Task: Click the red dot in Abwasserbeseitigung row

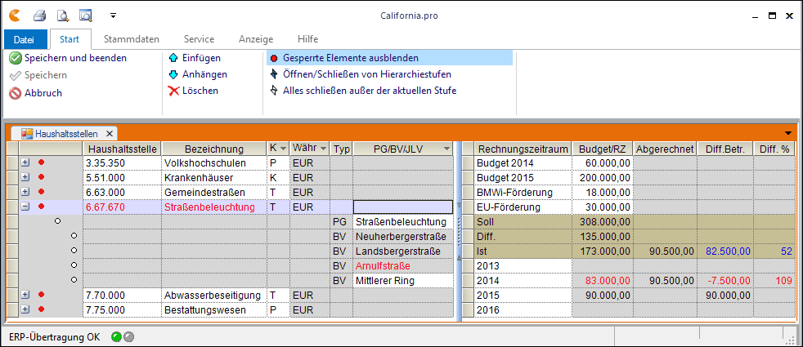Action: pyautogui.click(x=42, y=295)
